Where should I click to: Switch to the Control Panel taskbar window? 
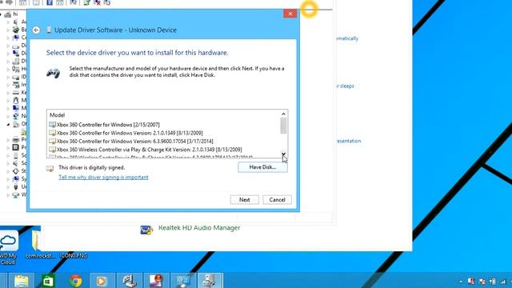(183, 281)
